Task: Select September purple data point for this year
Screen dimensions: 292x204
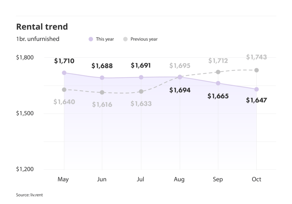Action: [x=218, y=83]
